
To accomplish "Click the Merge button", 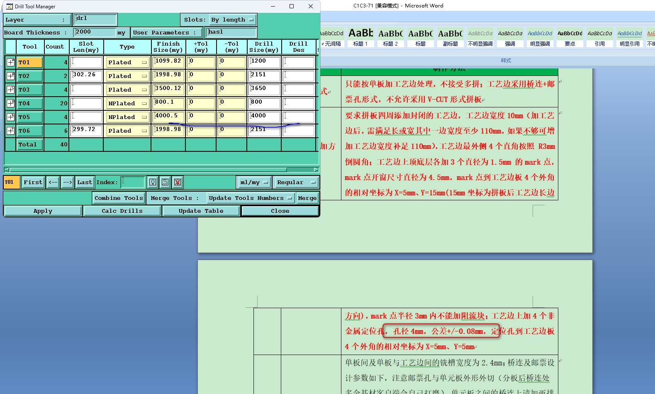I will (x=307, y=198).
